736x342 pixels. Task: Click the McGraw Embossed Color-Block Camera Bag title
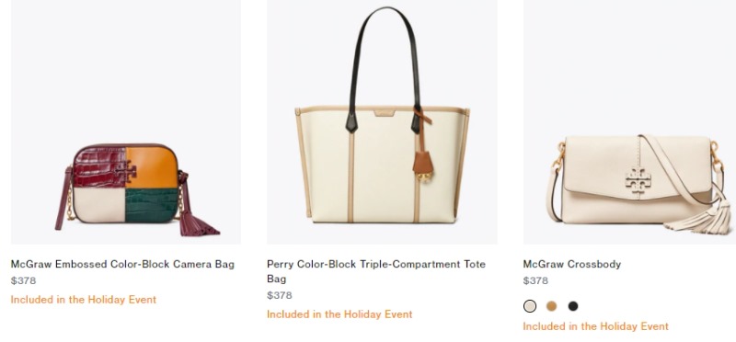click(122, 264)
